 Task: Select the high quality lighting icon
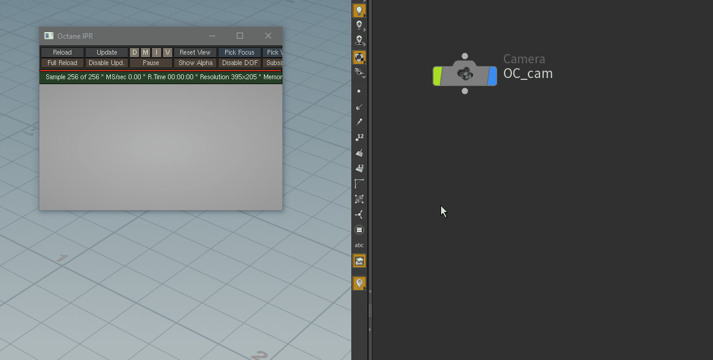[359, 25]
